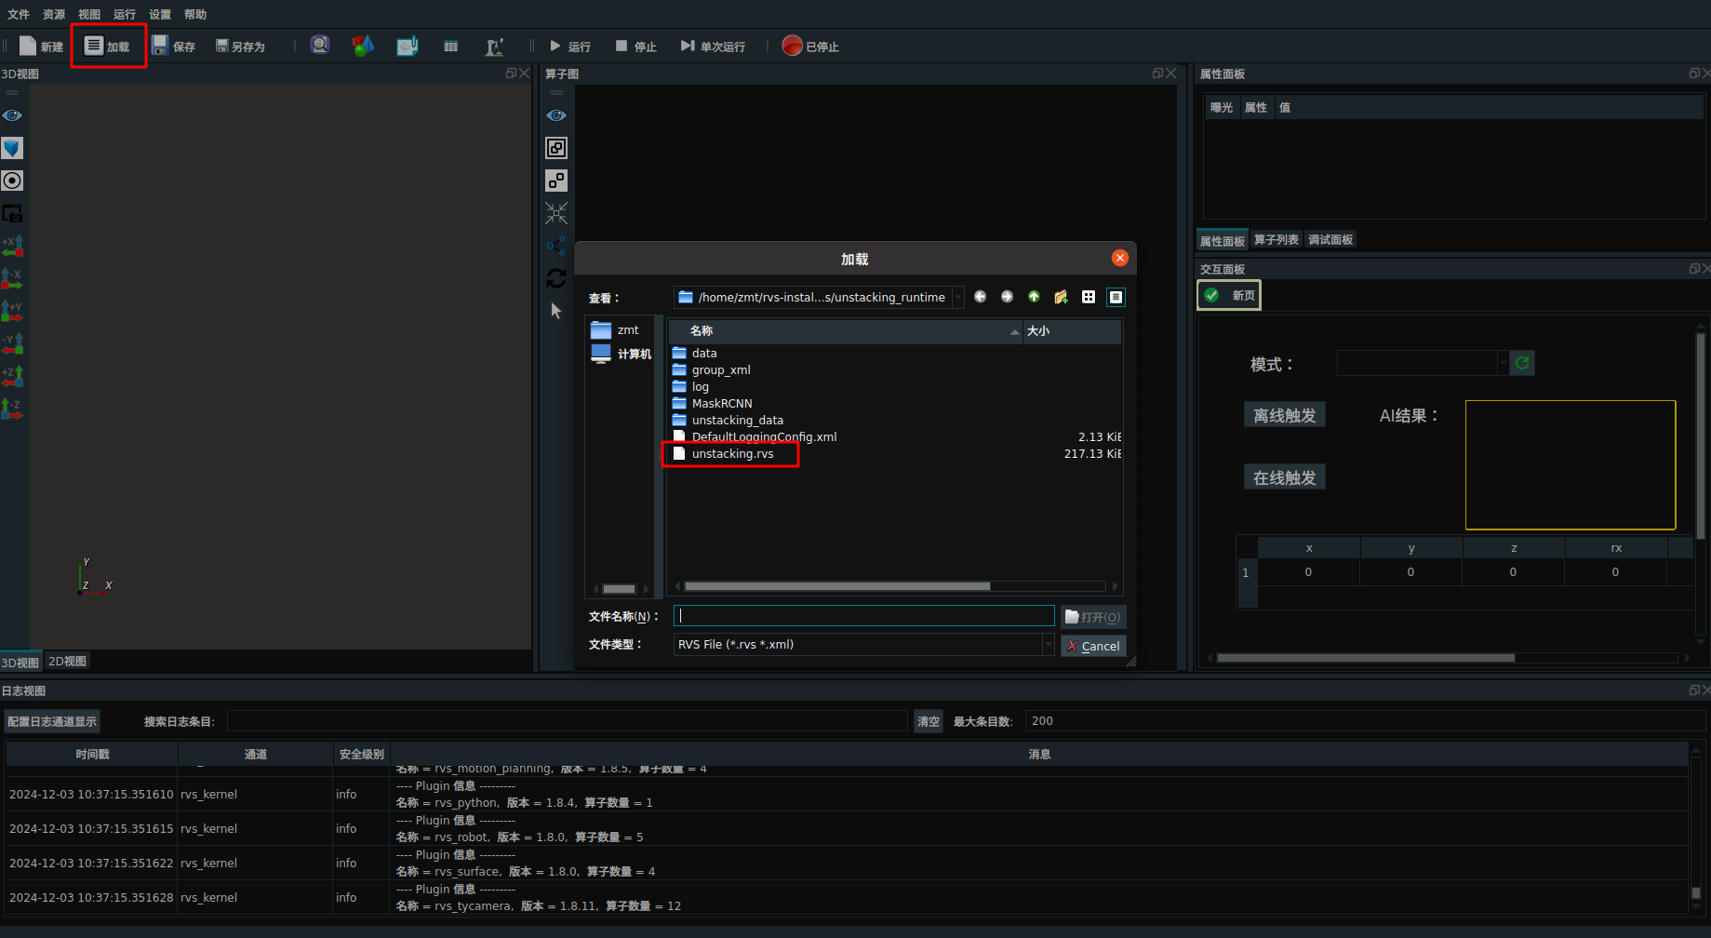This screenshot has height=938, width=1711.
Task: Go back in the load dialog navigation
Action: coord(981,297)
